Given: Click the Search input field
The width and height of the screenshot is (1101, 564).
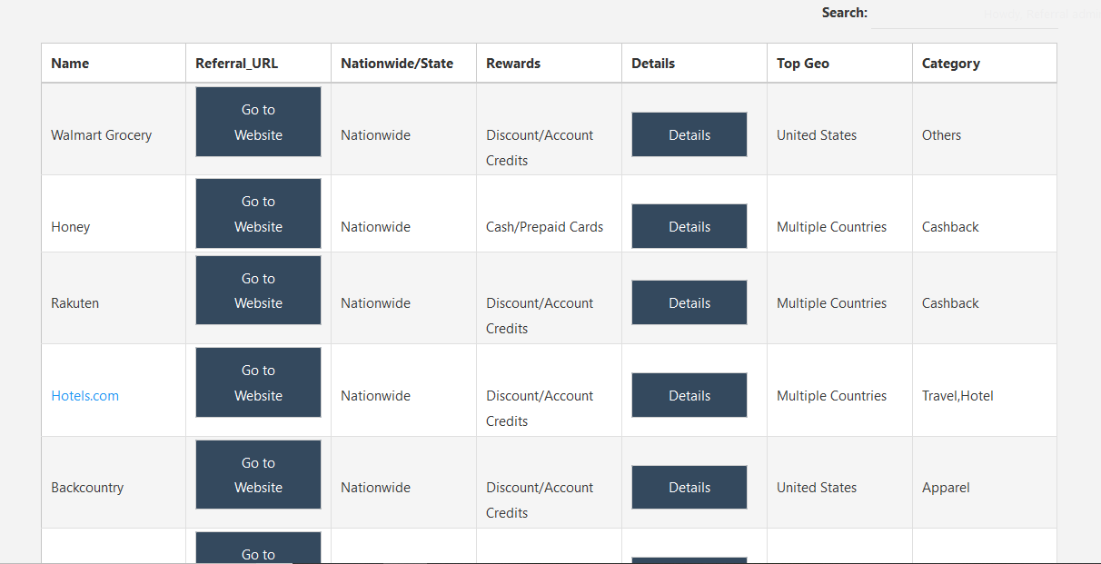Looking at the screenshot, I should click(964, 15).
